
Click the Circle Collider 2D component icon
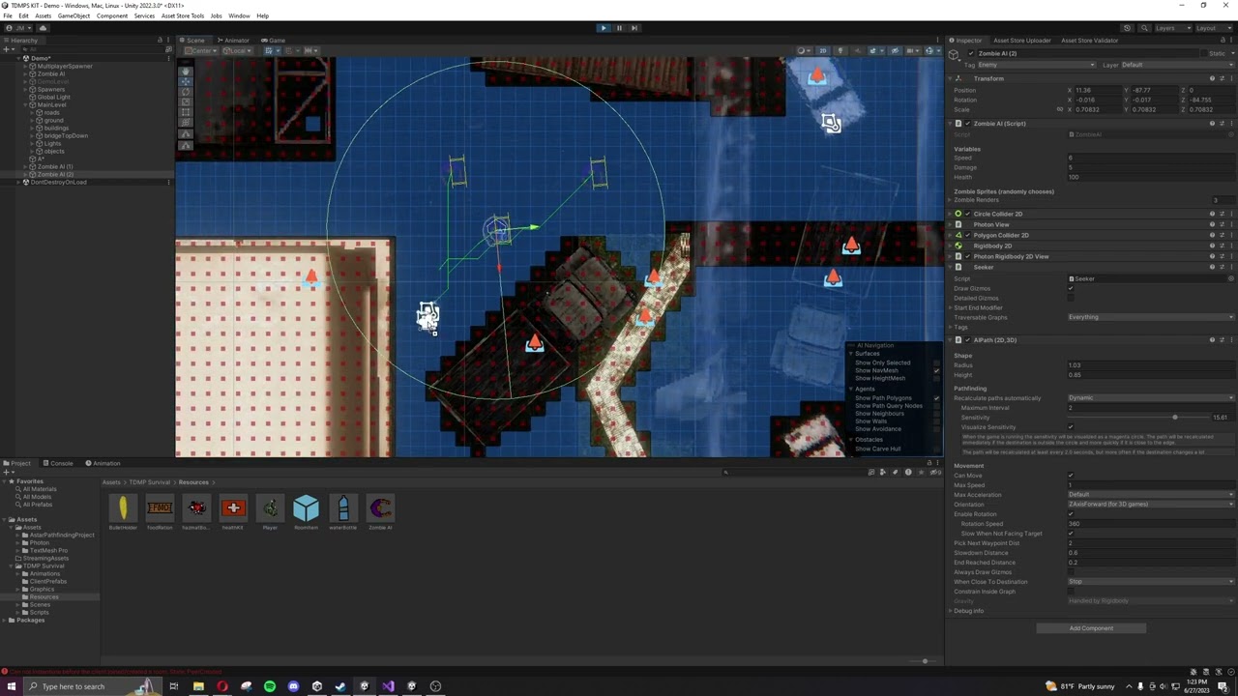click(x=958, y=214)
